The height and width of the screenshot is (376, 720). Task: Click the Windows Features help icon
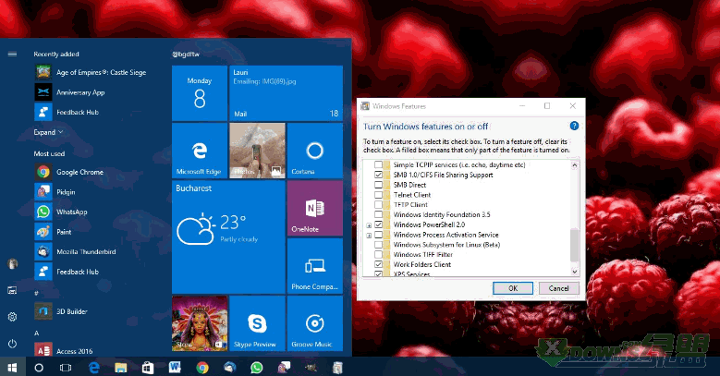pos(574,126)
